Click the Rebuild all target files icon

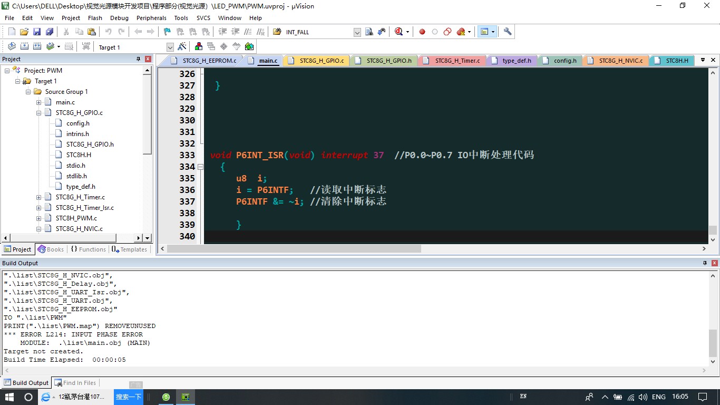coord(37,46)
